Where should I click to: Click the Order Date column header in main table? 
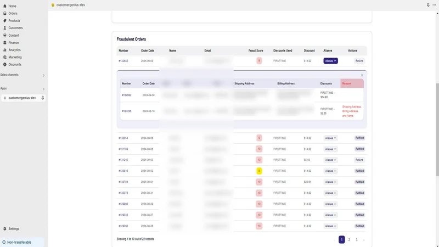147,50
